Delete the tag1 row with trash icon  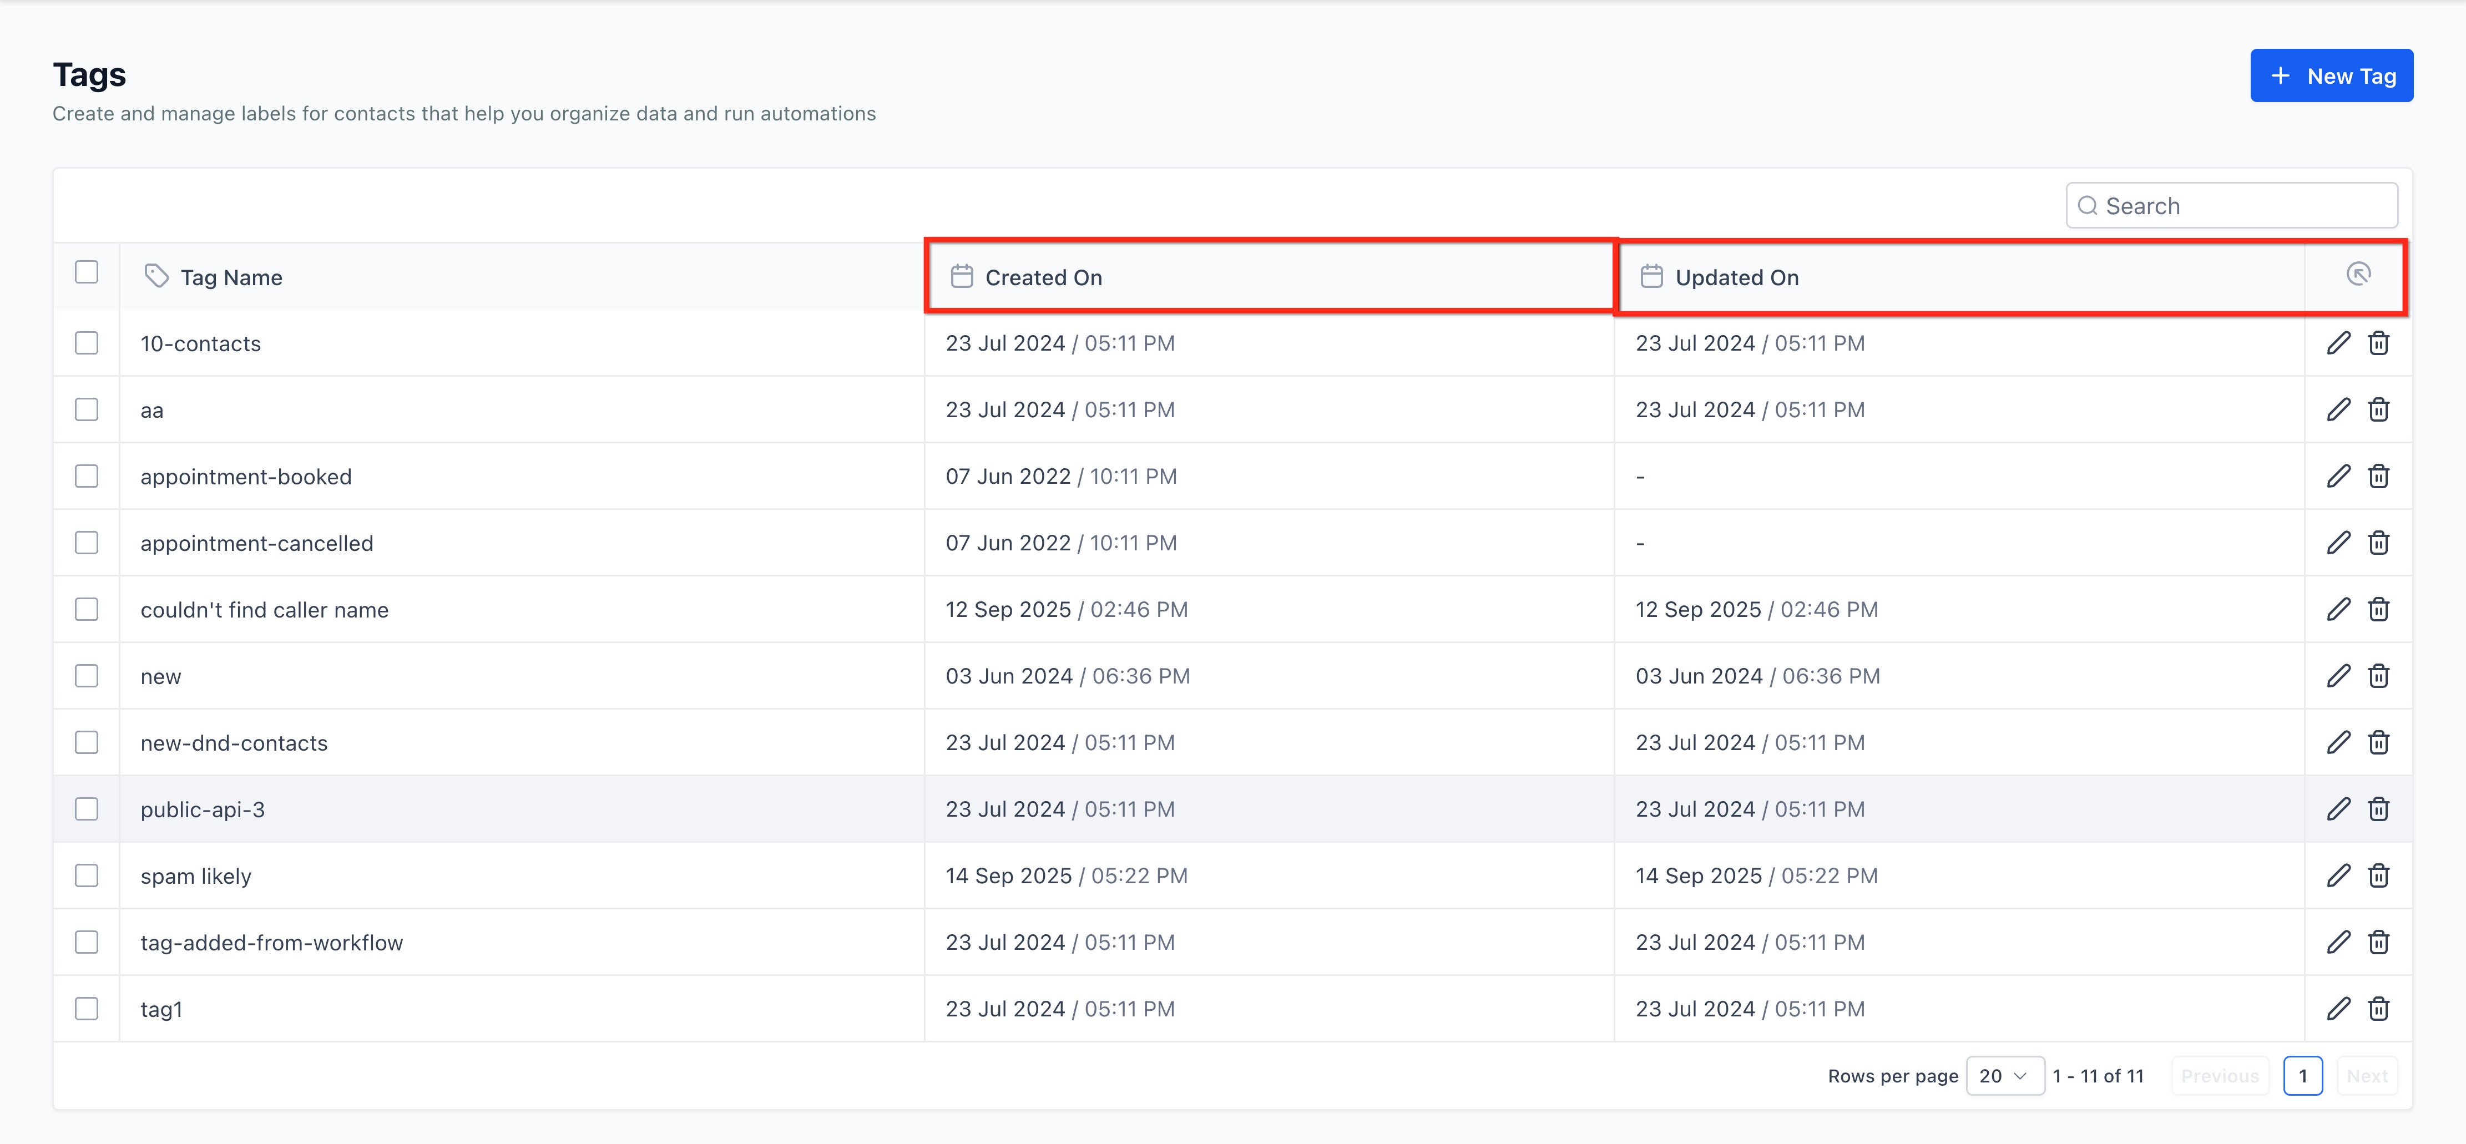click(2378, 1008)
